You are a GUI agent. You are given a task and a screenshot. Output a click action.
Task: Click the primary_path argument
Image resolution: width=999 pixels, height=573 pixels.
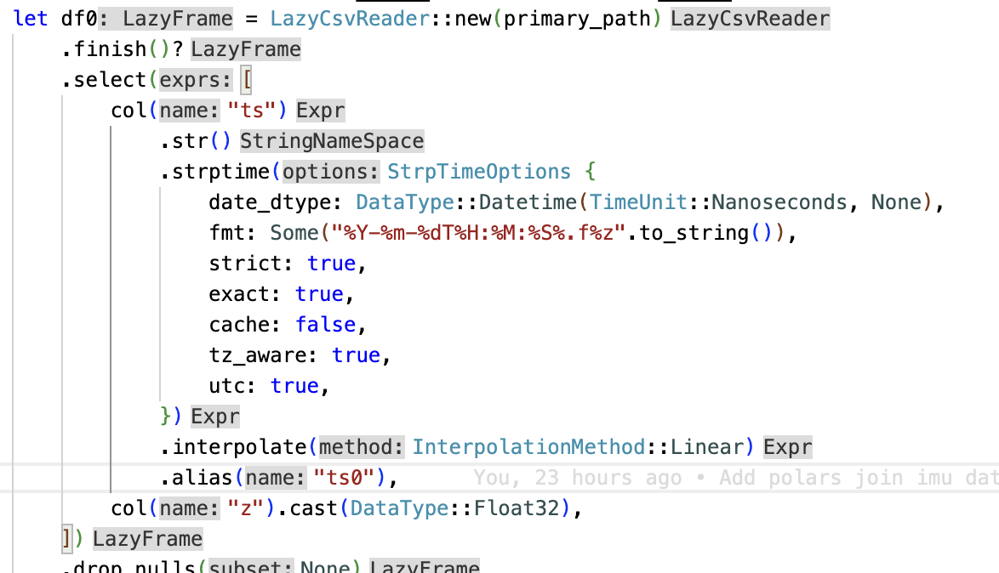click(x=576, y=18)
